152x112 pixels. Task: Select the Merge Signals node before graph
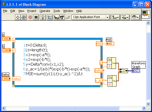pyautogui.click(x=124, y=71)
